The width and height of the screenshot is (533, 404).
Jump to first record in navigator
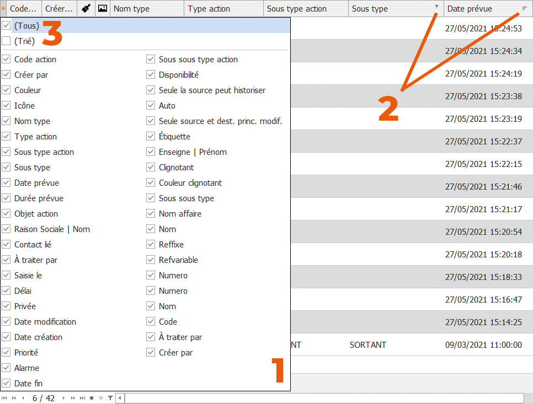[x=4, y=398]
